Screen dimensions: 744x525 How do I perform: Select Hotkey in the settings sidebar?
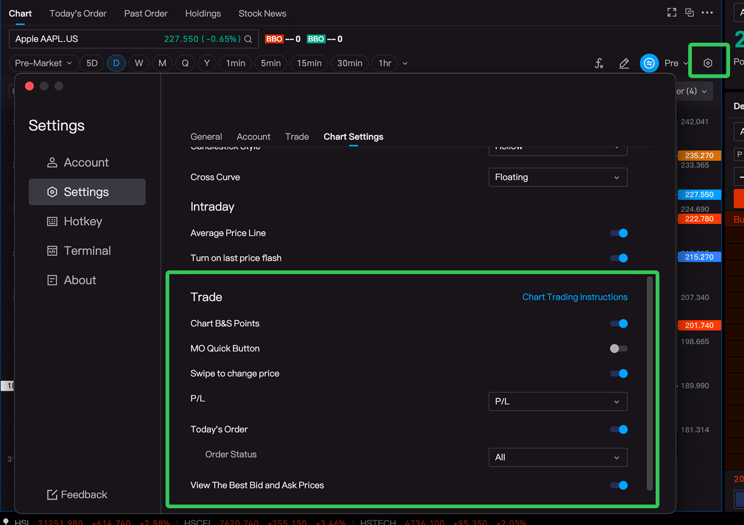coord(83,222)
